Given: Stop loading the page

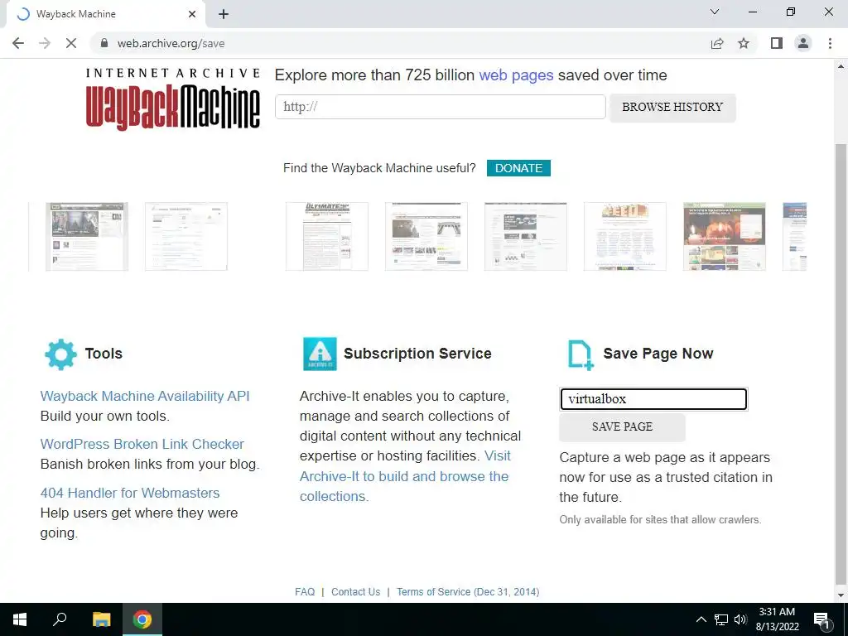Looking at the screenshot, I should 71,43.
